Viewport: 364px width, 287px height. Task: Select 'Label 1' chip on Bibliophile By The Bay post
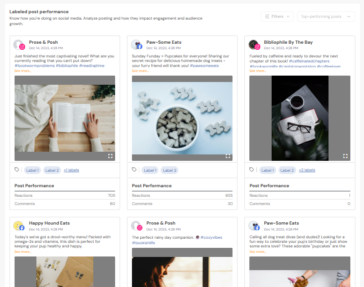coord(268,170)
